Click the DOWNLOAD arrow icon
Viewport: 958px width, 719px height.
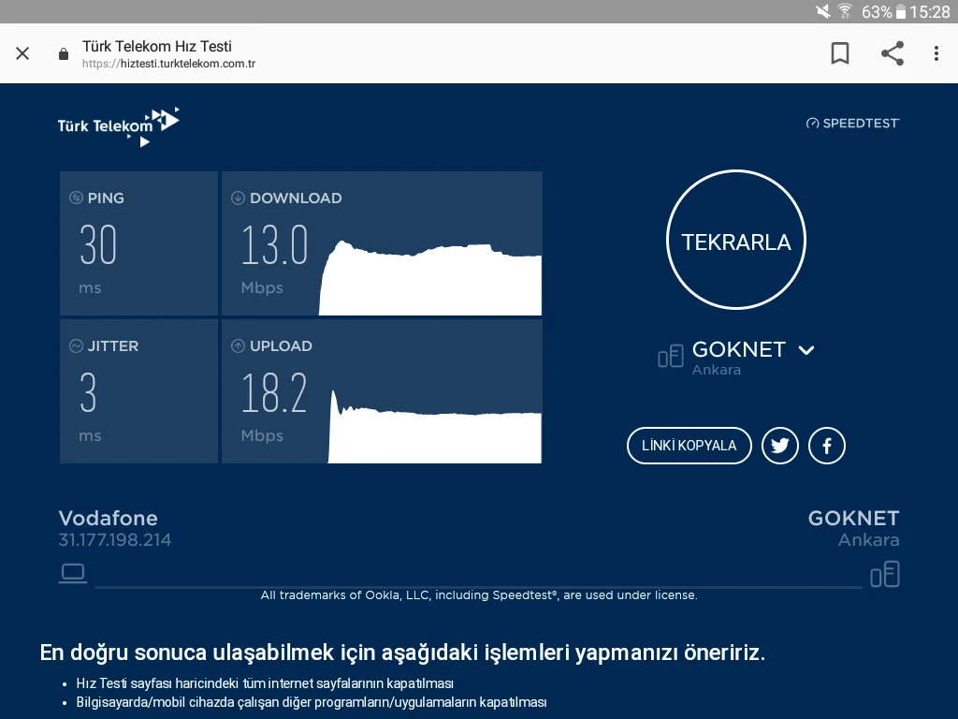[238, 198]
